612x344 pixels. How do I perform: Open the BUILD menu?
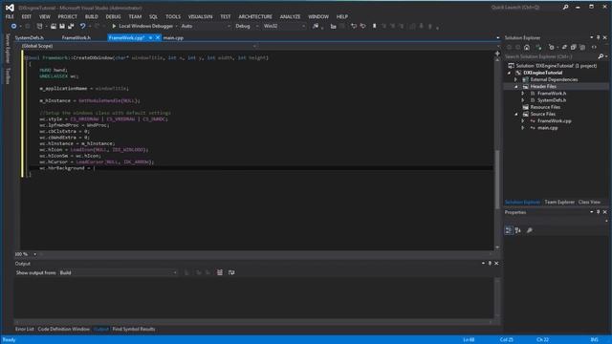(x=92, y=17)
